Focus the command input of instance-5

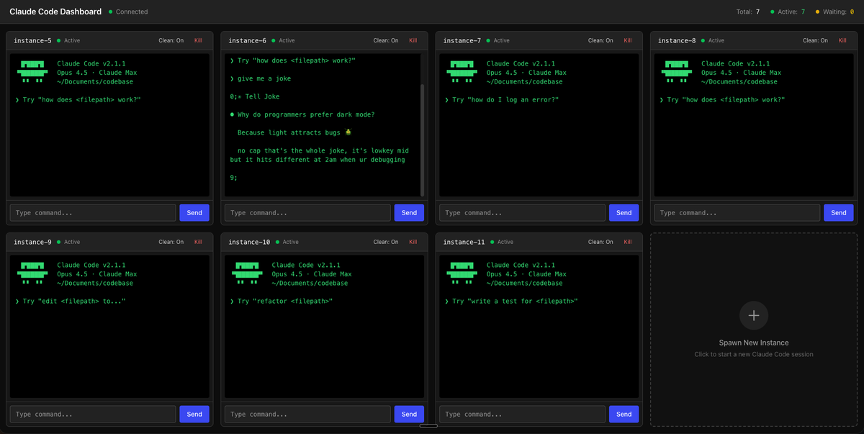pyautogui.click(x=93, y=212)
